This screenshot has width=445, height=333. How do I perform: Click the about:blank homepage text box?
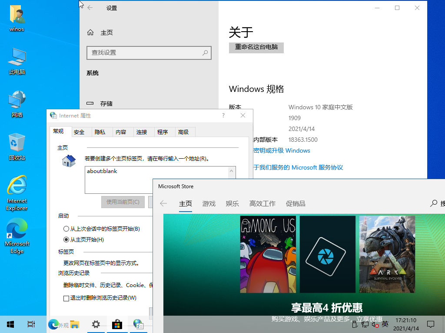156,180
